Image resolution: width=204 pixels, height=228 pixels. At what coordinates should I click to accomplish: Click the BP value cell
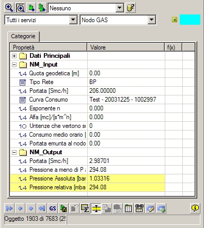126,82
